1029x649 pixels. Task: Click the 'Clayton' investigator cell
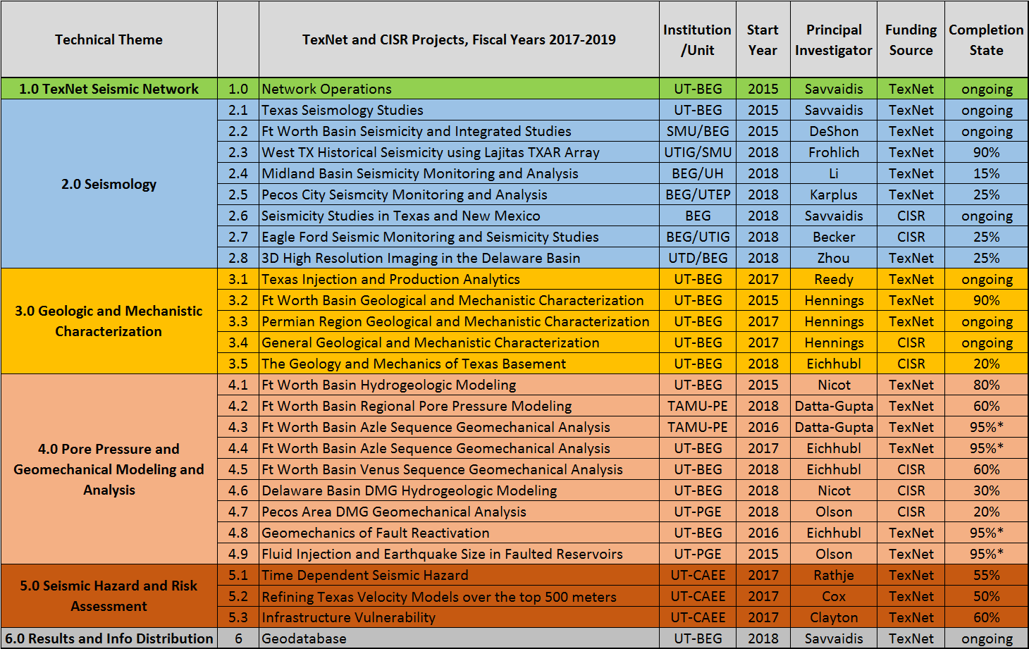pyautogui.click(x=834, y=617)
